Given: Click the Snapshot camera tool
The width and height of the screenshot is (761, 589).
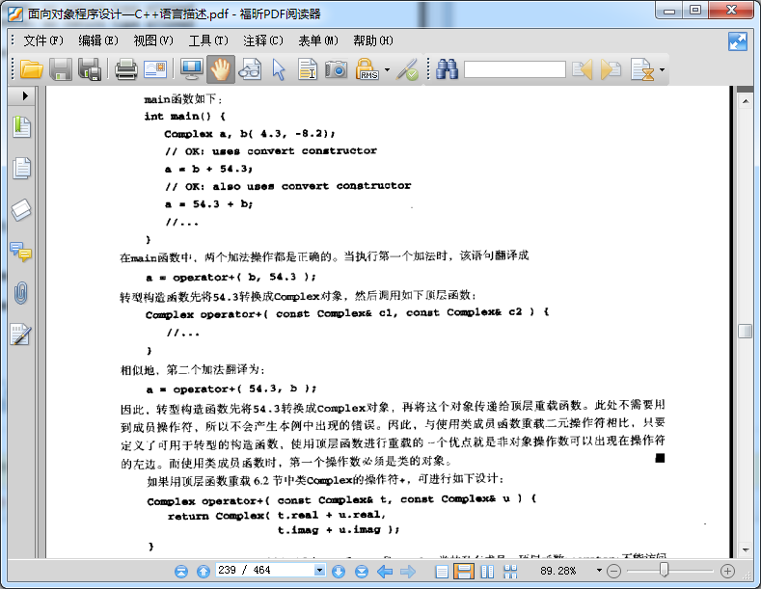Looking at the screenshot, I should 337,69.
